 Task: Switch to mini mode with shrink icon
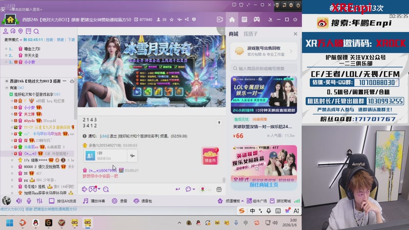tap(248, 5)
